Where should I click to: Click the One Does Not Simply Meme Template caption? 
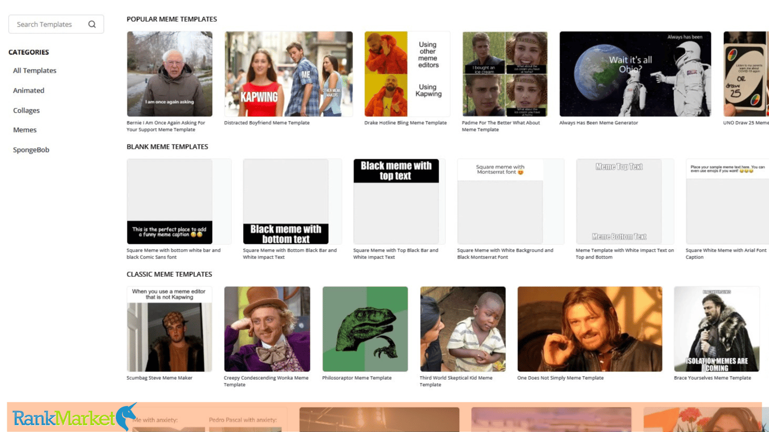560,378
